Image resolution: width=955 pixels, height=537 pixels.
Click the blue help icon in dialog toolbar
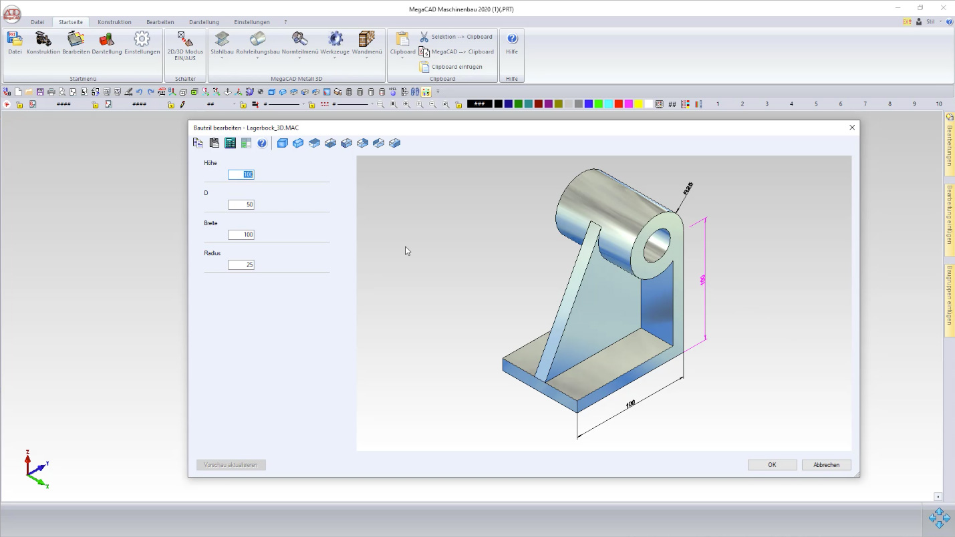click(262, 143)
